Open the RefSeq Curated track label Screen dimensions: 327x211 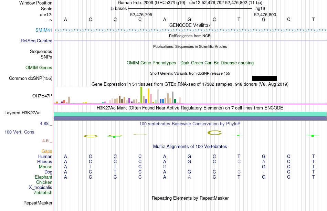coord(36,41)
